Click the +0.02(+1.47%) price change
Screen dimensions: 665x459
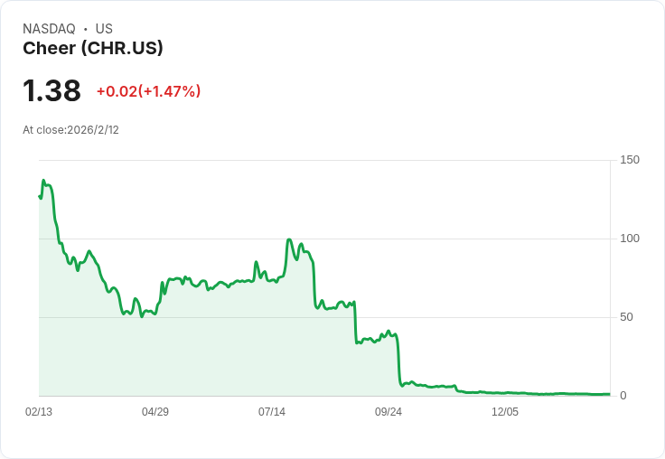point(149,91)
